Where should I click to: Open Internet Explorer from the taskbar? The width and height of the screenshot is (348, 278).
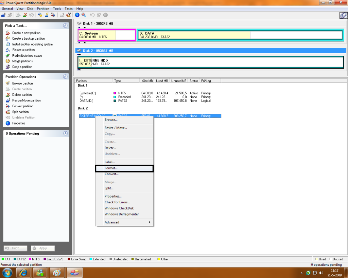(x=23, y=273)
